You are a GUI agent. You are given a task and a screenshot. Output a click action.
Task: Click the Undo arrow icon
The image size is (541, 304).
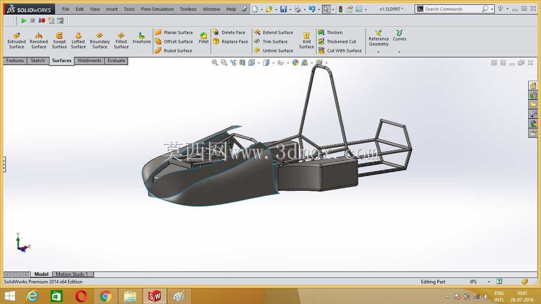tap(312, 9)
